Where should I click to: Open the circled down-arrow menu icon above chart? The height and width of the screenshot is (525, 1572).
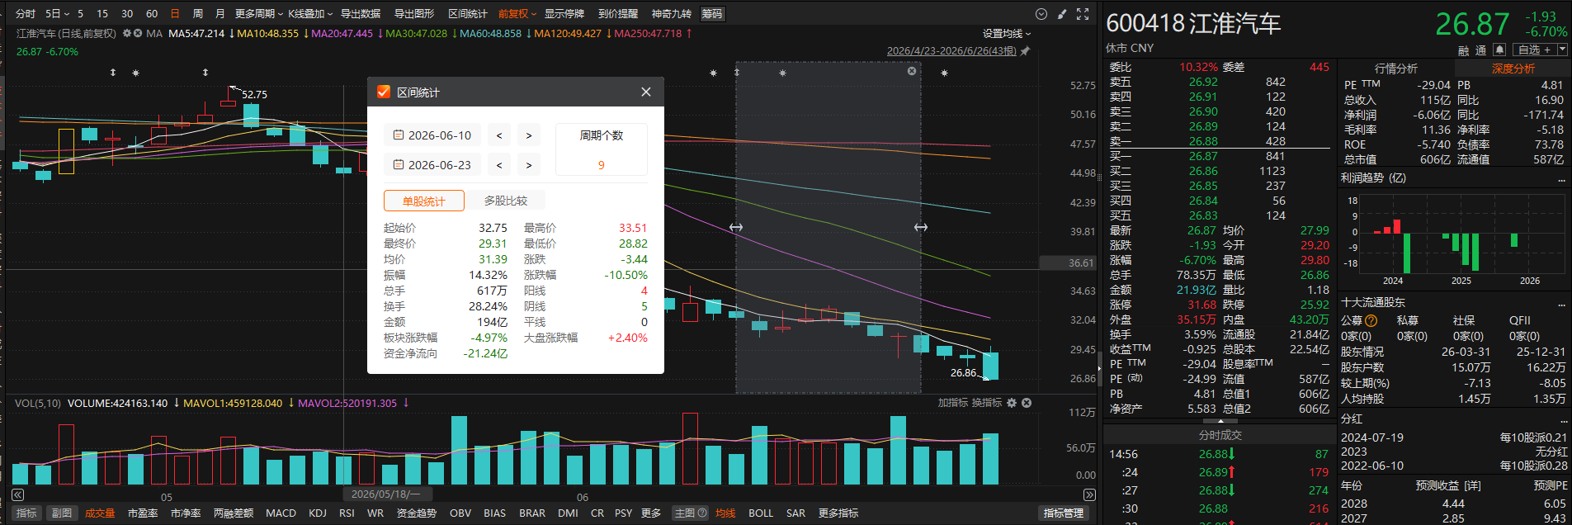coord(1041,14)
